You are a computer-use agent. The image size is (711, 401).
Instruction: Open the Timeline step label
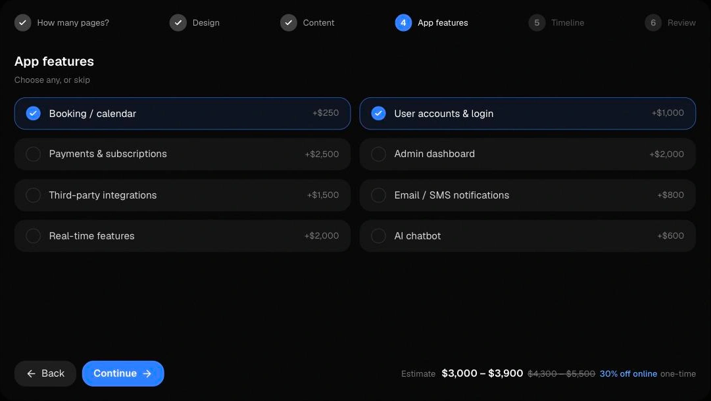[x=568, y=22]
